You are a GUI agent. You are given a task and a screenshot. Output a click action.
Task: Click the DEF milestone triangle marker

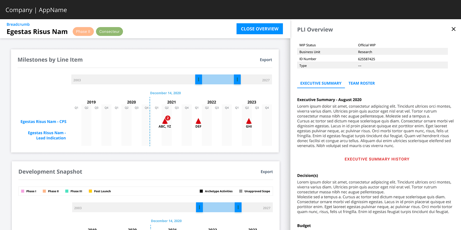coord(199,121)
